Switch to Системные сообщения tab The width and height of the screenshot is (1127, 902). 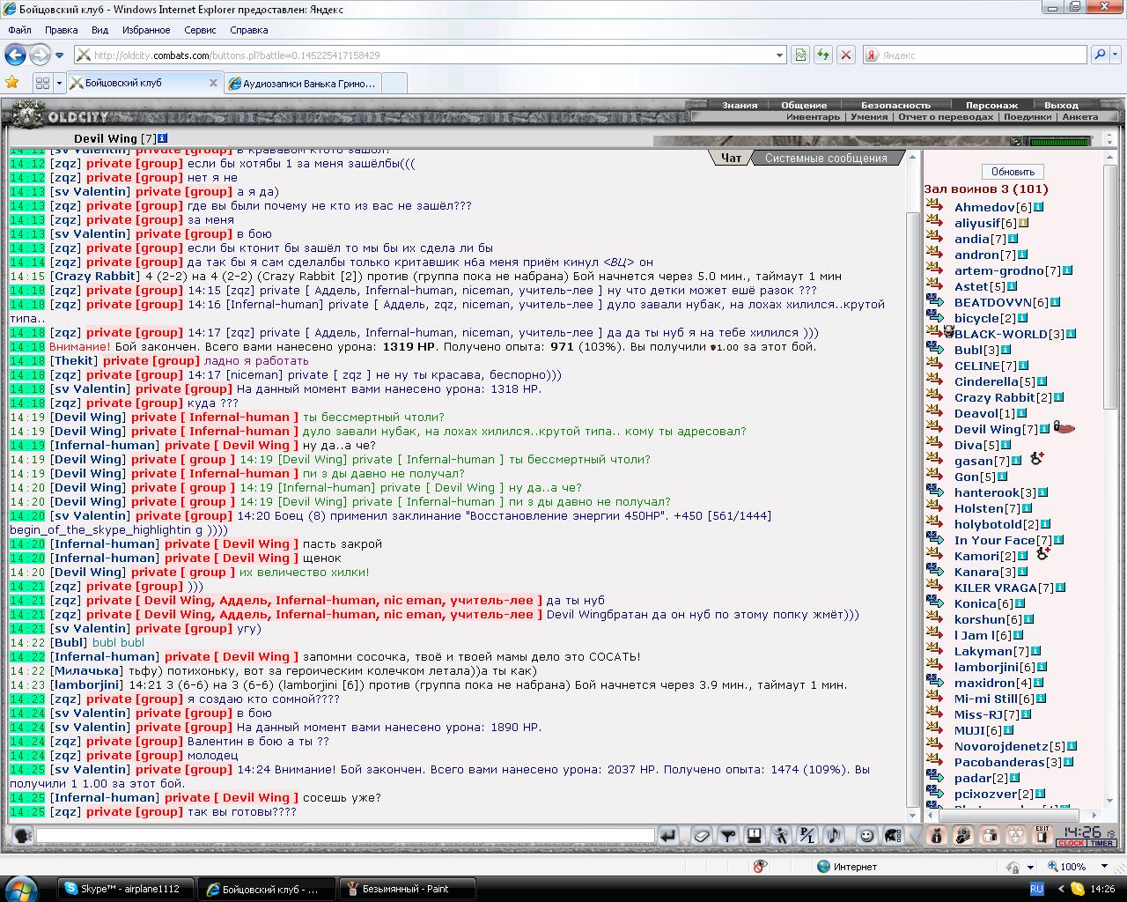coord(825,159)
